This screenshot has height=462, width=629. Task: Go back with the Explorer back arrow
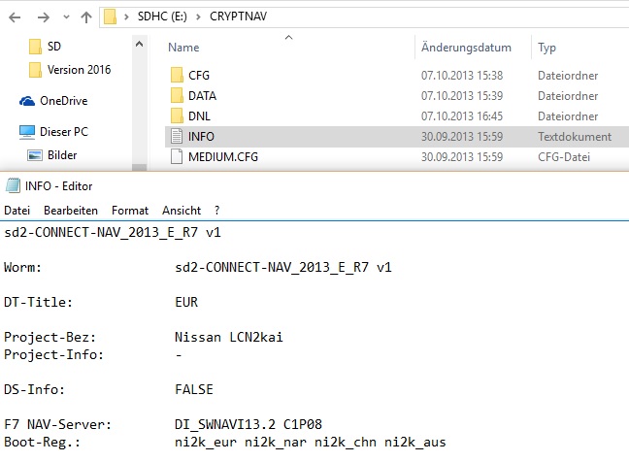tap(15, 17)
